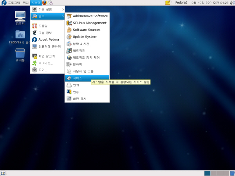Click the Fedora2 user name in the panel
The height and width of the screenshot is (176, 235).
tap(181, 3)
